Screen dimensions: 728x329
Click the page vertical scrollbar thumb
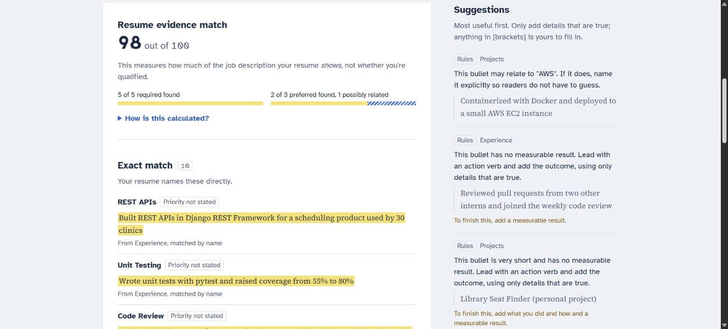724,111
